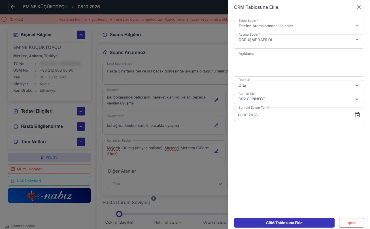This screenshot has height=229, width=370.
Task: Click the Seans Anamnez icon
Action: tap(105, 53)
